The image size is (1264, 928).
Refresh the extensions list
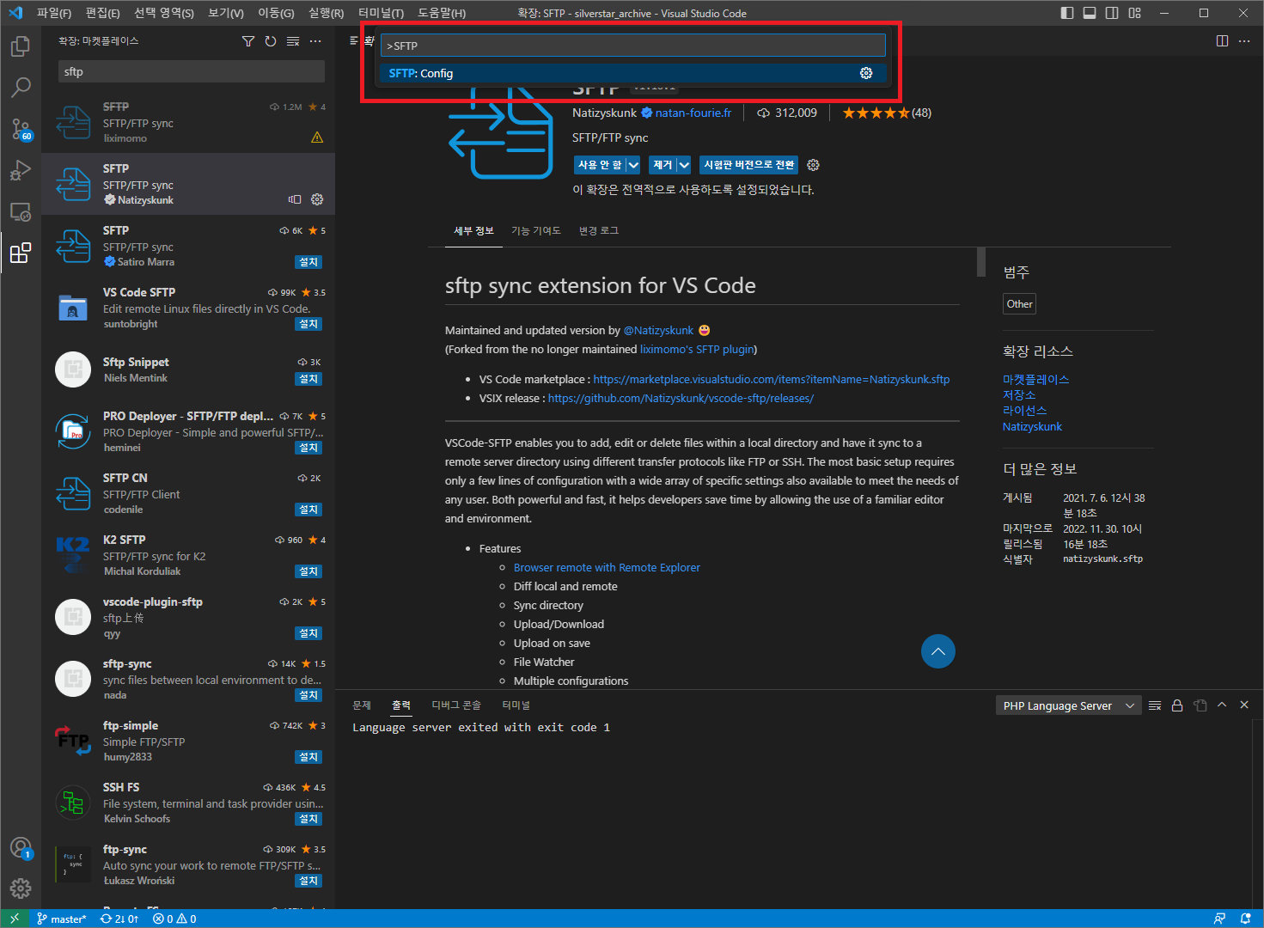coord(271,41)
